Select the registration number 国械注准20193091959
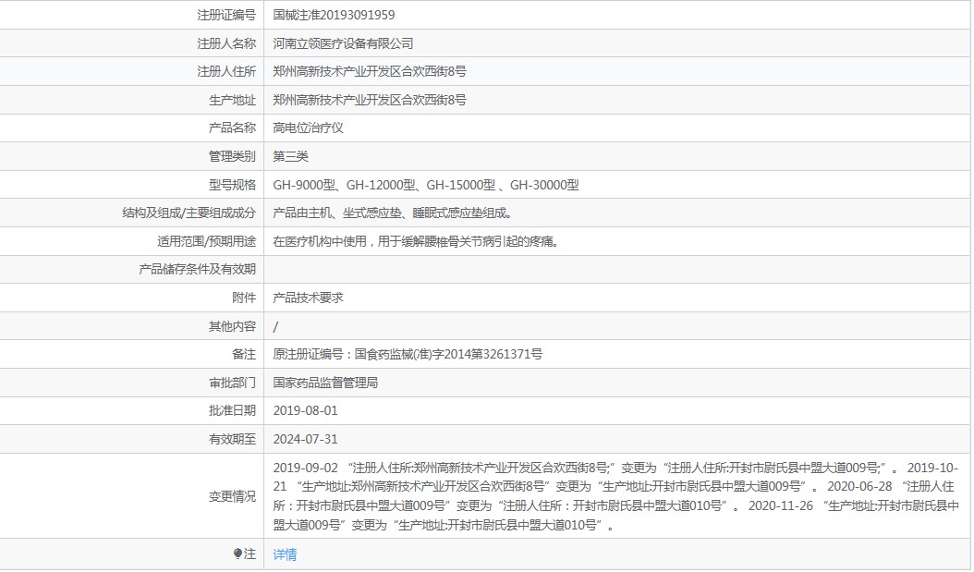 [x=334, y=15]
